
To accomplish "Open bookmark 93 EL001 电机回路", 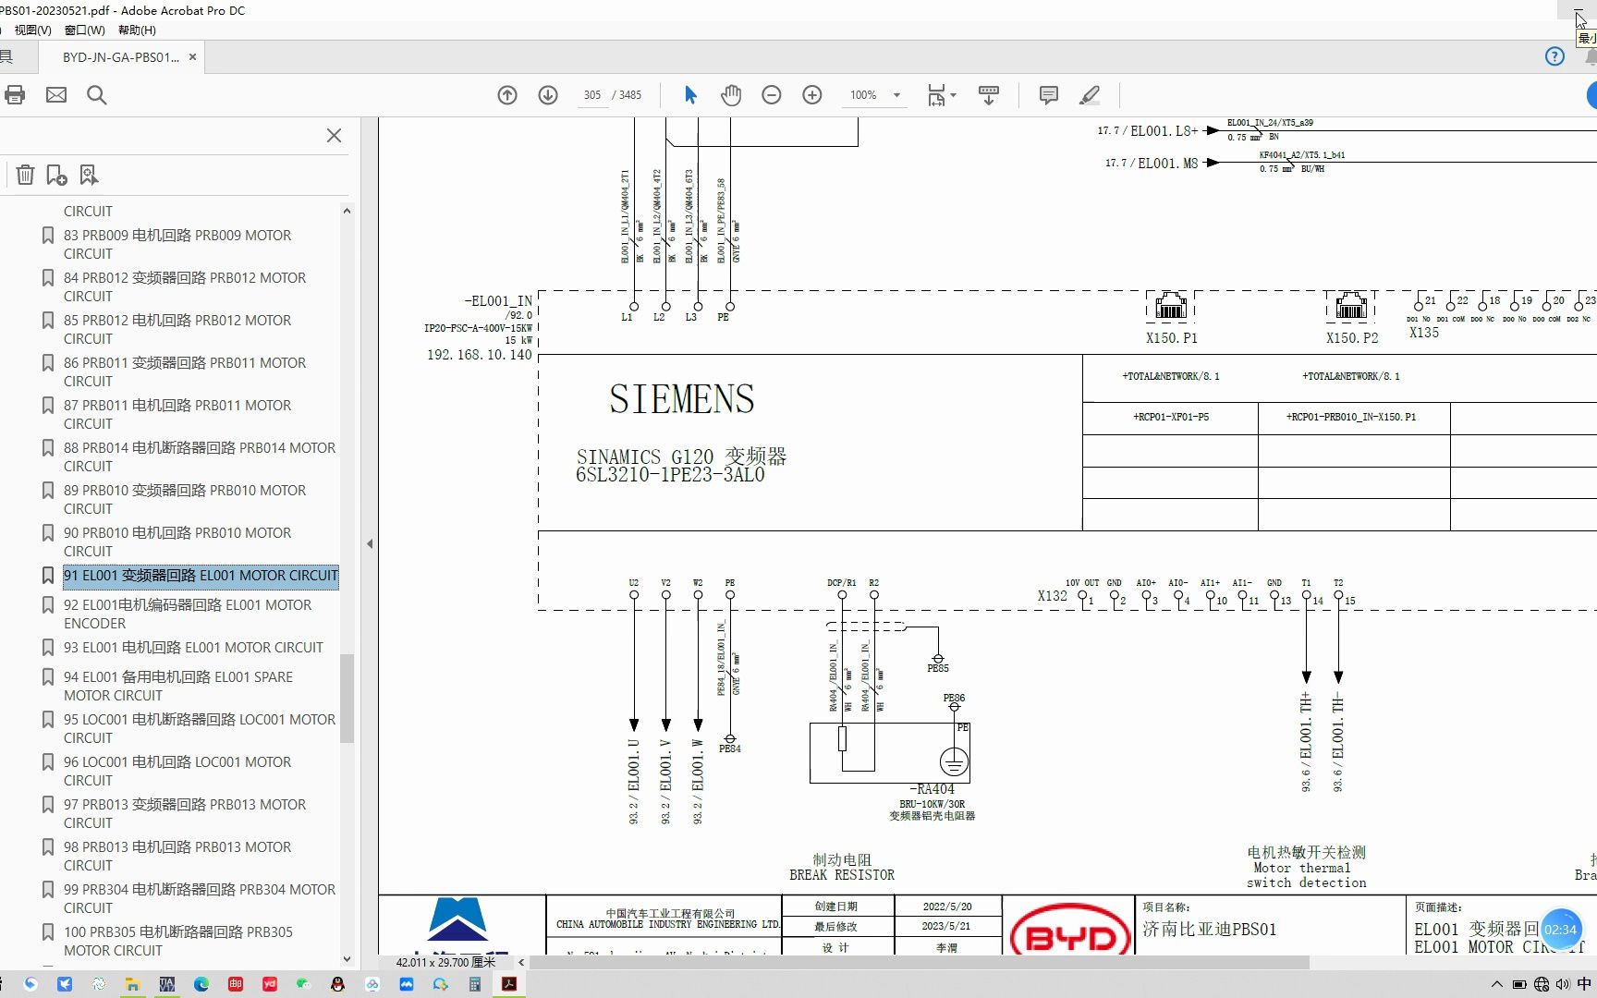I will coord(193,648).
